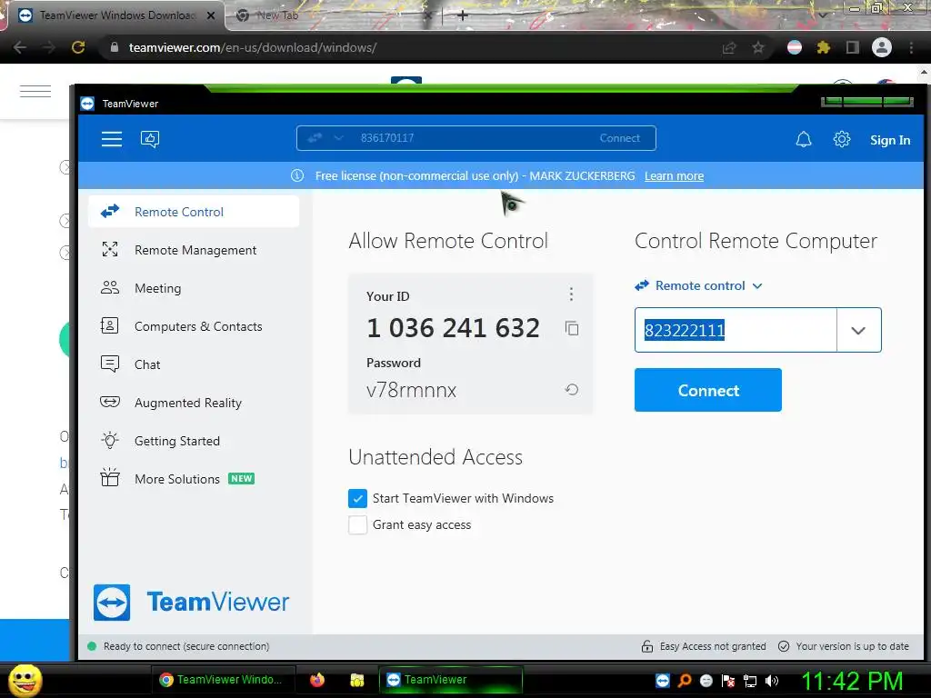Image resolution: width=931 pixels, height=698 pixels.
Task: Click the share icon in address bar
Action: point(729,47)
